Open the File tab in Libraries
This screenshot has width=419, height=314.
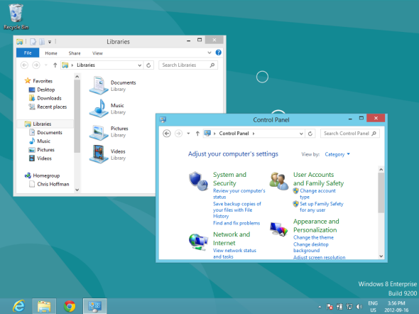28,53
